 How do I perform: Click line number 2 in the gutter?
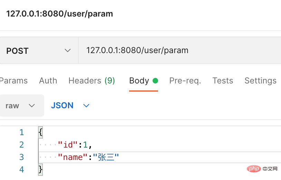click(x=21, y=145)
